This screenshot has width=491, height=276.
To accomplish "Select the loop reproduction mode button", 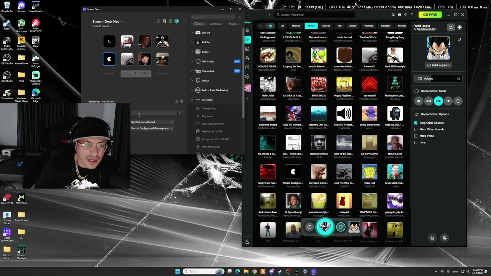I will pos(458,101).
